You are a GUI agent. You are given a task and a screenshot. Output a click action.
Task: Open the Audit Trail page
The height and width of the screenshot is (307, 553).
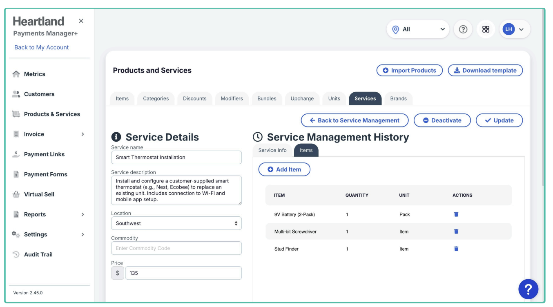tap(38, 254)
